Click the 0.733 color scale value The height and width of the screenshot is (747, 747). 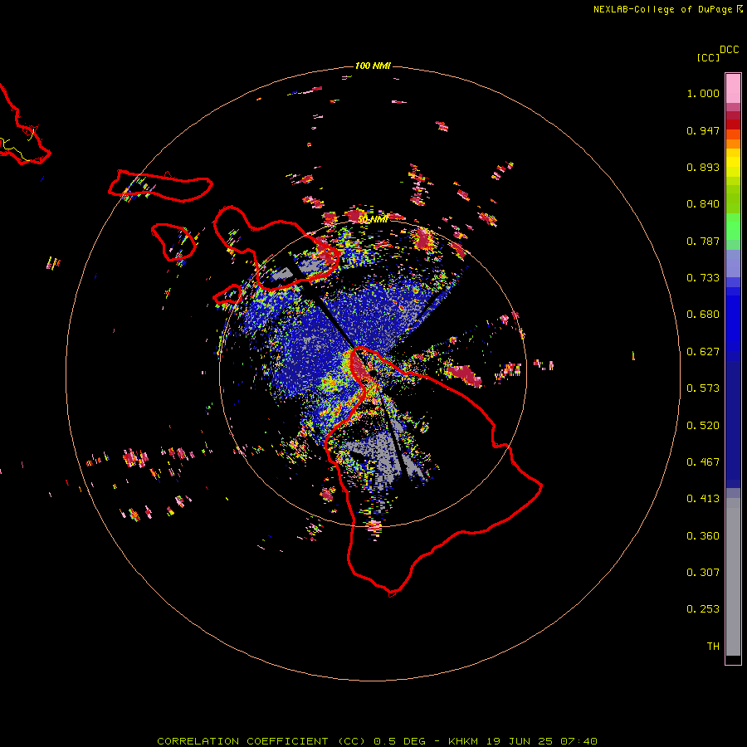pyautogui.click(x=703, y=278)
